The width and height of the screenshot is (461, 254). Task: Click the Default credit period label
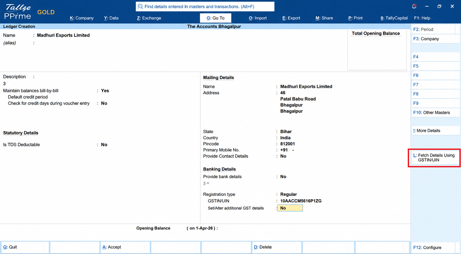pos(28,97)
